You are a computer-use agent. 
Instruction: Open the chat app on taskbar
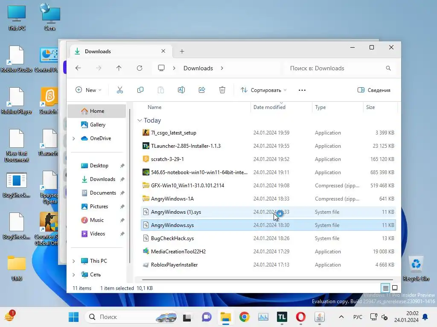click(x=207, y=317)
